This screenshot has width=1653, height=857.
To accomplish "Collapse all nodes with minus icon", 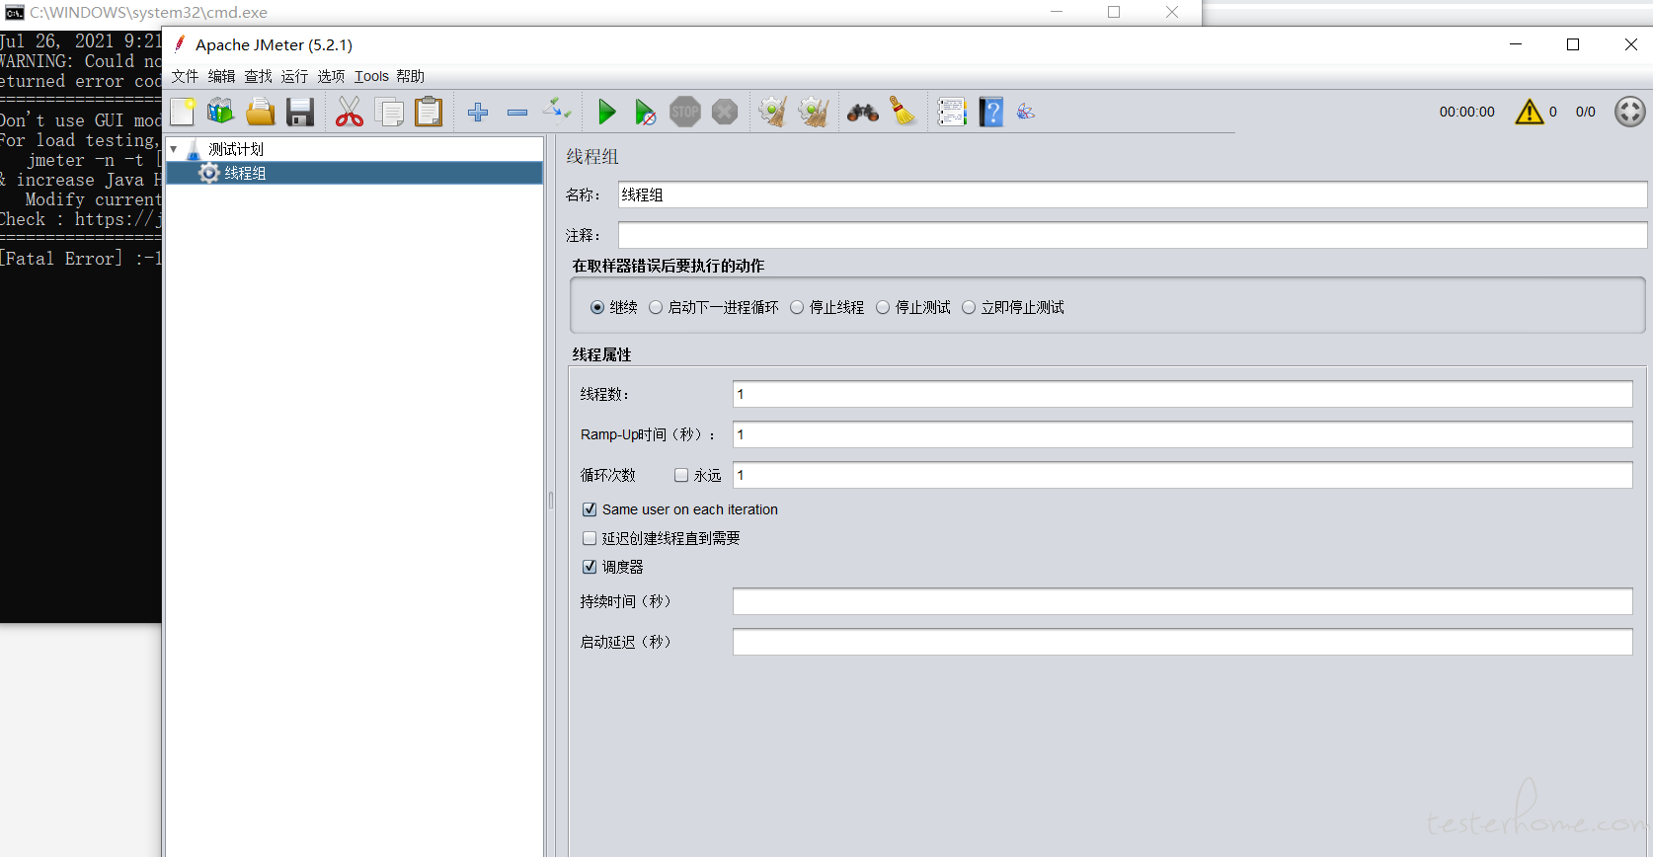I will click(517, 113).
